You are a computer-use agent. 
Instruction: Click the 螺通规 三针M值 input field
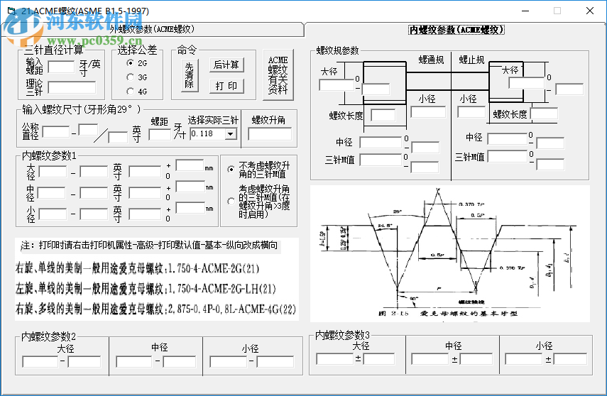click(x=381, y=160)
